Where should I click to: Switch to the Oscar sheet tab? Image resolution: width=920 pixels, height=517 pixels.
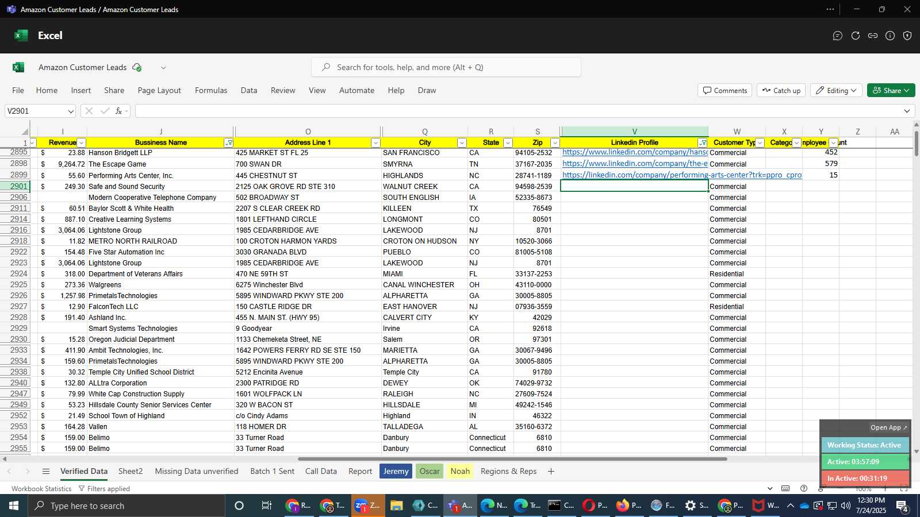pos(430,471)
